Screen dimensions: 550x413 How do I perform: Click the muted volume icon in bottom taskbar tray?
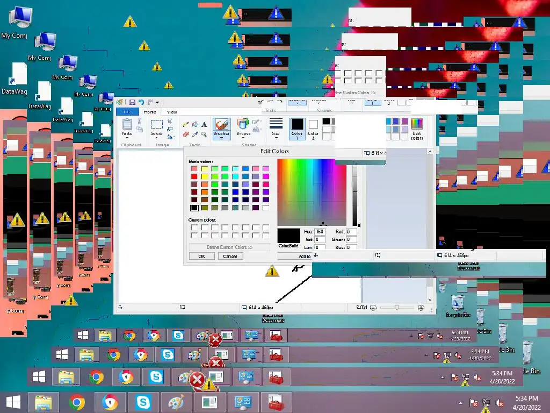tap(500, 403)
